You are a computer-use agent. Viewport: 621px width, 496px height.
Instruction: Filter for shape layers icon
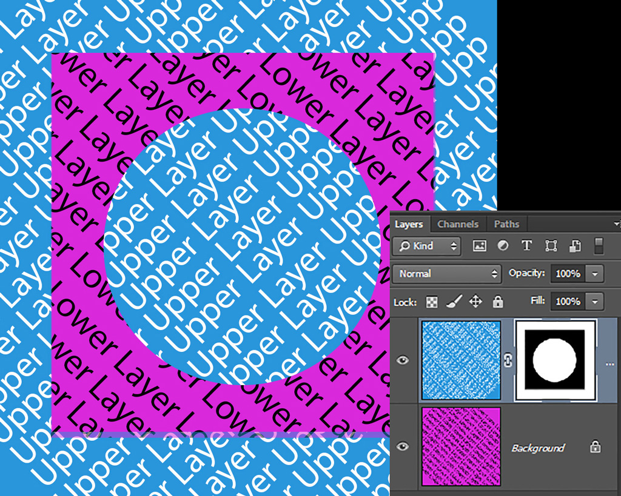point(551,246)
